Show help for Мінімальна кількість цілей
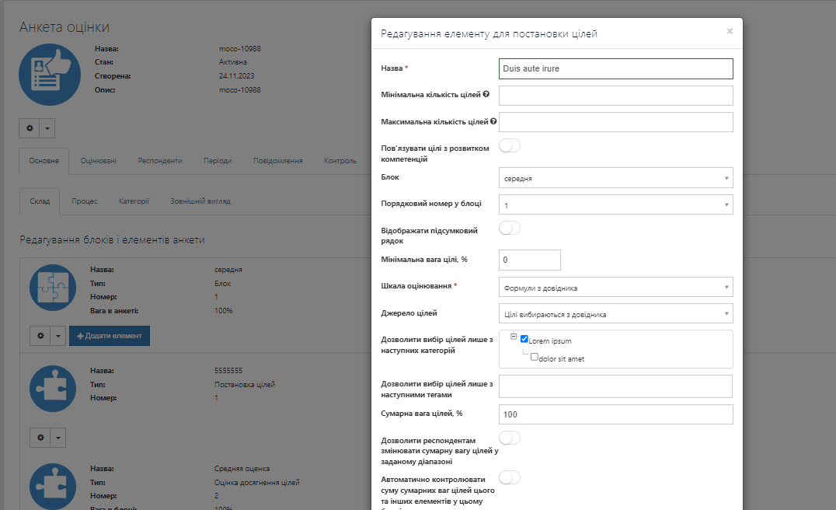Image resolution: width=836 pixels, height=510 pixels. click(486, 94)
